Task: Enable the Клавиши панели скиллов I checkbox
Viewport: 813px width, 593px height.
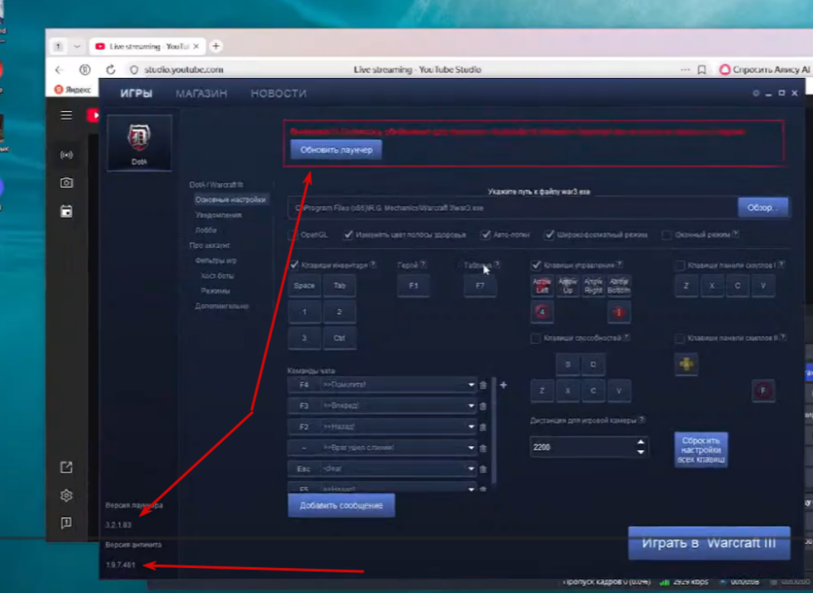Action: [680, 266]
